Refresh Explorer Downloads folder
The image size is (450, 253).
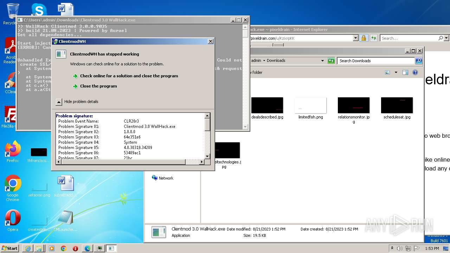[x=331, y=61]
